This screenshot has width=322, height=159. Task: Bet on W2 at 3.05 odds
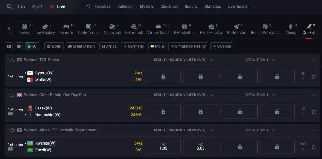tap(201, 146)
